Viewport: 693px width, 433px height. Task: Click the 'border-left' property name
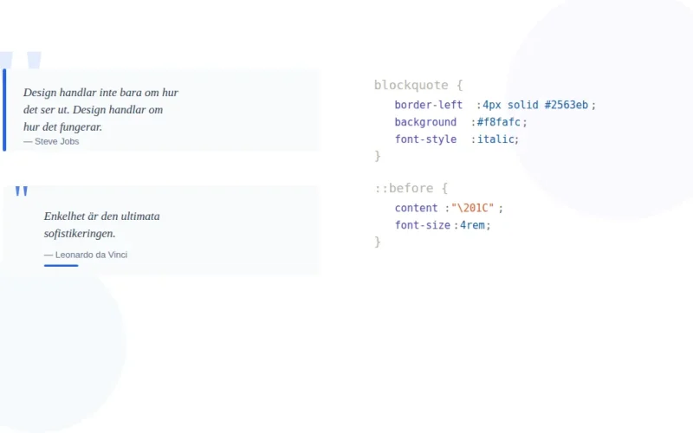428,105
